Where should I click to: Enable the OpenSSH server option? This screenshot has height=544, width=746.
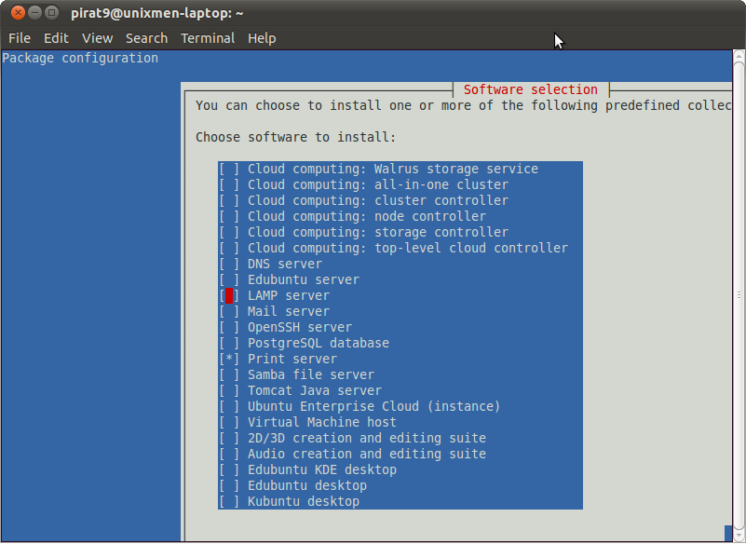pos(229,327)
